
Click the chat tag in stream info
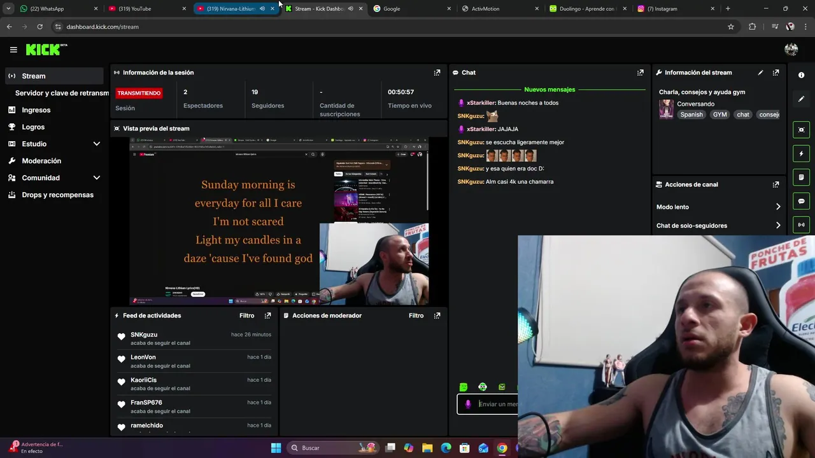tap(743, 114)
